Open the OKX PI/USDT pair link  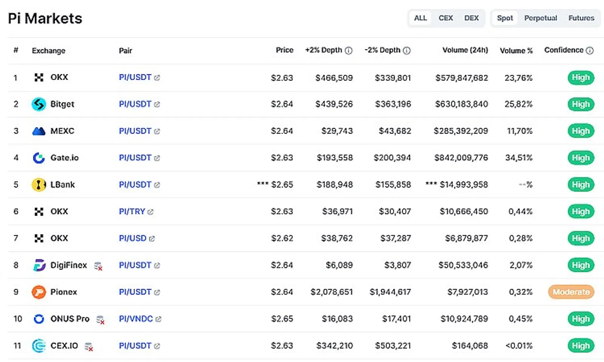(x=135, y=77)
